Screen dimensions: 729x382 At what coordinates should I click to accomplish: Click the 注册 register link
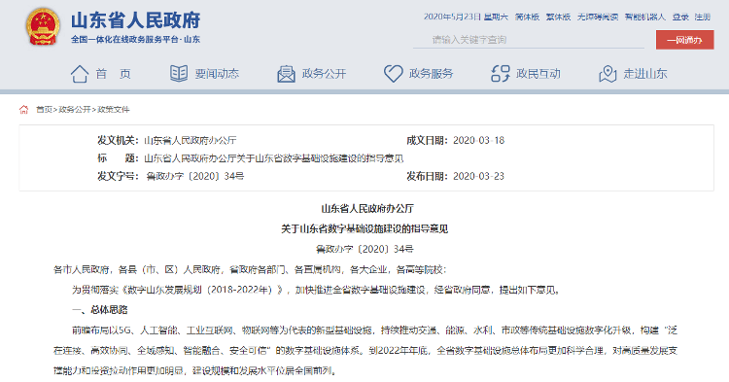click(x=703, y=17)
